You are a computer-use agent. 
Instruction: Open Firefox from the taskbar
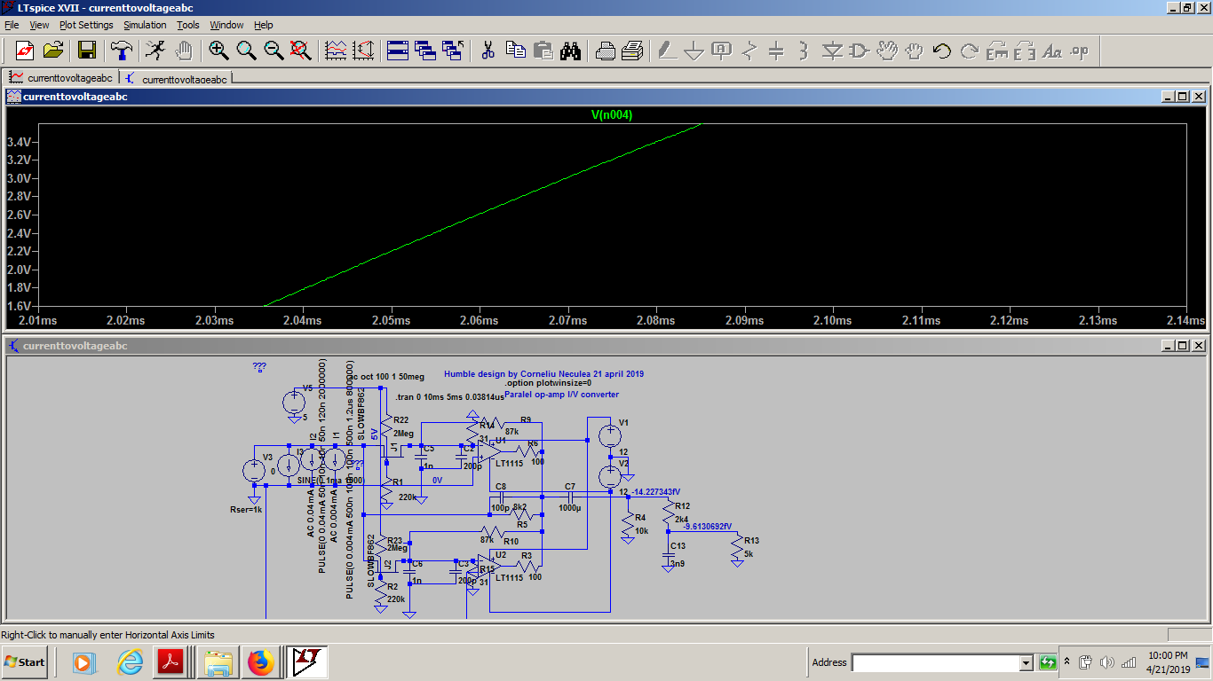coord(261,661)
